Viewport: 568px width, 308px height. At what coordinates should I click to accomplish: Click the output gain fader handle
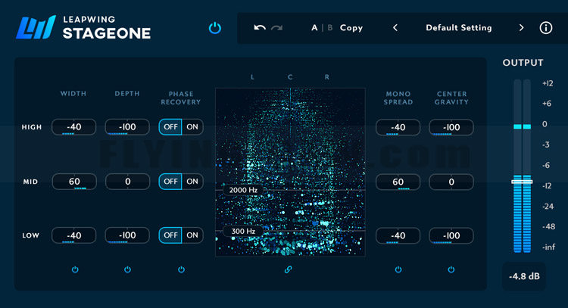pyautogui.click(x=522, y=182)
